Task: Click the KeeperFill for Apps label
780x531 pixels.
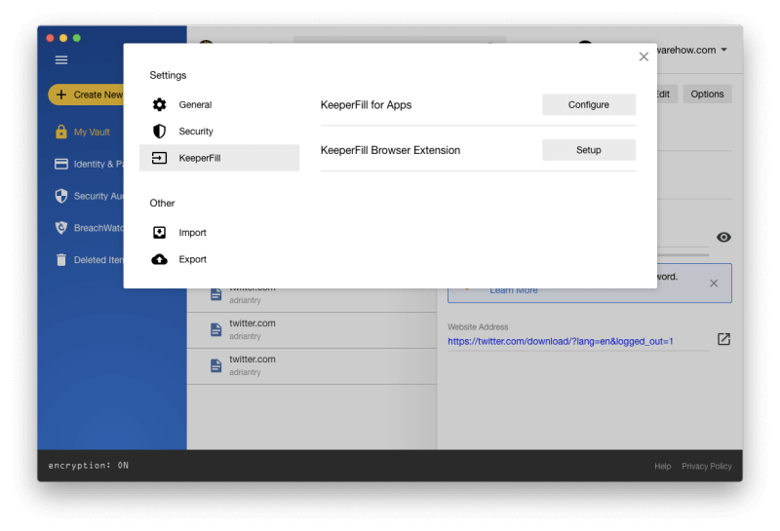Action: 367,105
